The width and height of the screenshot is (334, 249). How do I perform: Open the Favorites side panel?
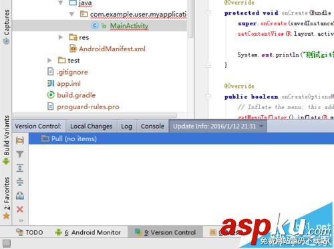pos(7,198)
